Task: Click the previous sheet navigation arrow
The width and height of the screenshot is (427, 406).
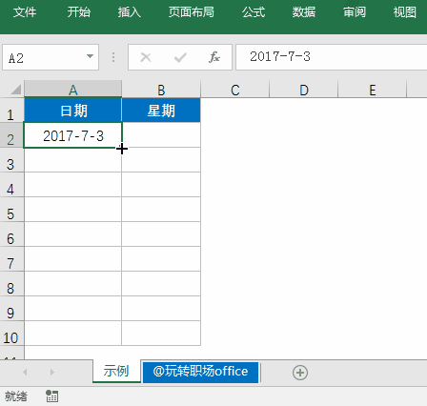Action: pyautogui.click(x=25, y=372)
